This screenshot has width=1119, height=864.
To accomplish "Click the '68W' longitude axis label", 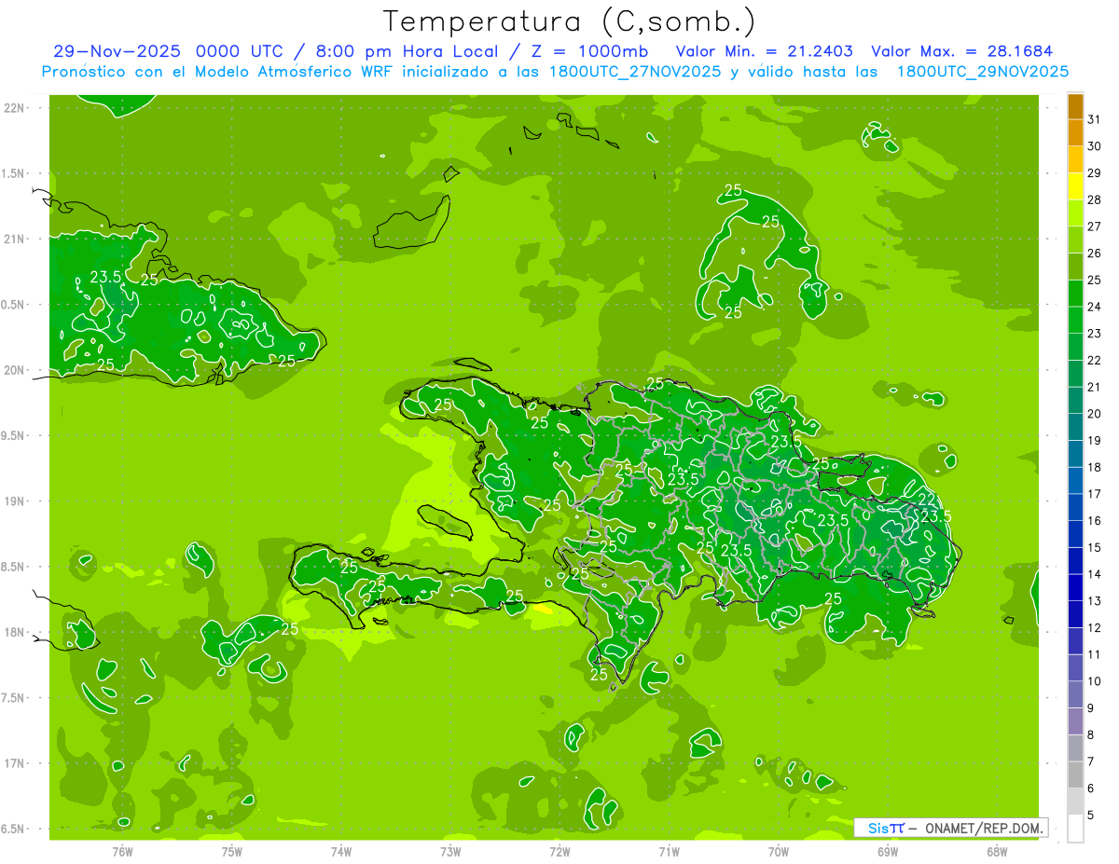I will (997, 851).
